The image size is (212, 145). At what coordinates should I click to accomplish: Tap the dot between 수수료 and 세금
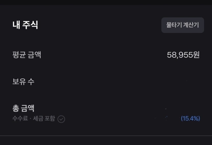30,119
